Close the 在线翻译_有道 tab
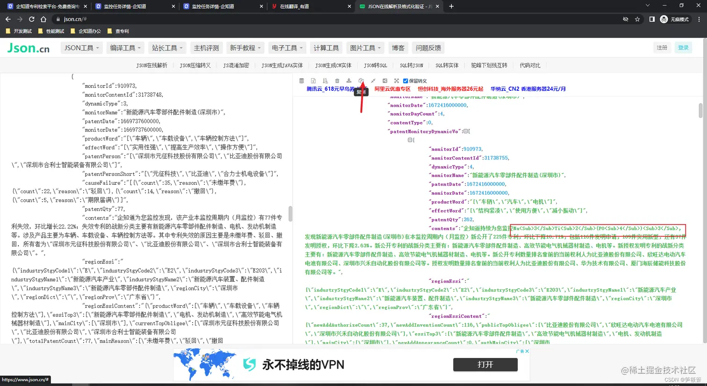 tap(349, 7)
